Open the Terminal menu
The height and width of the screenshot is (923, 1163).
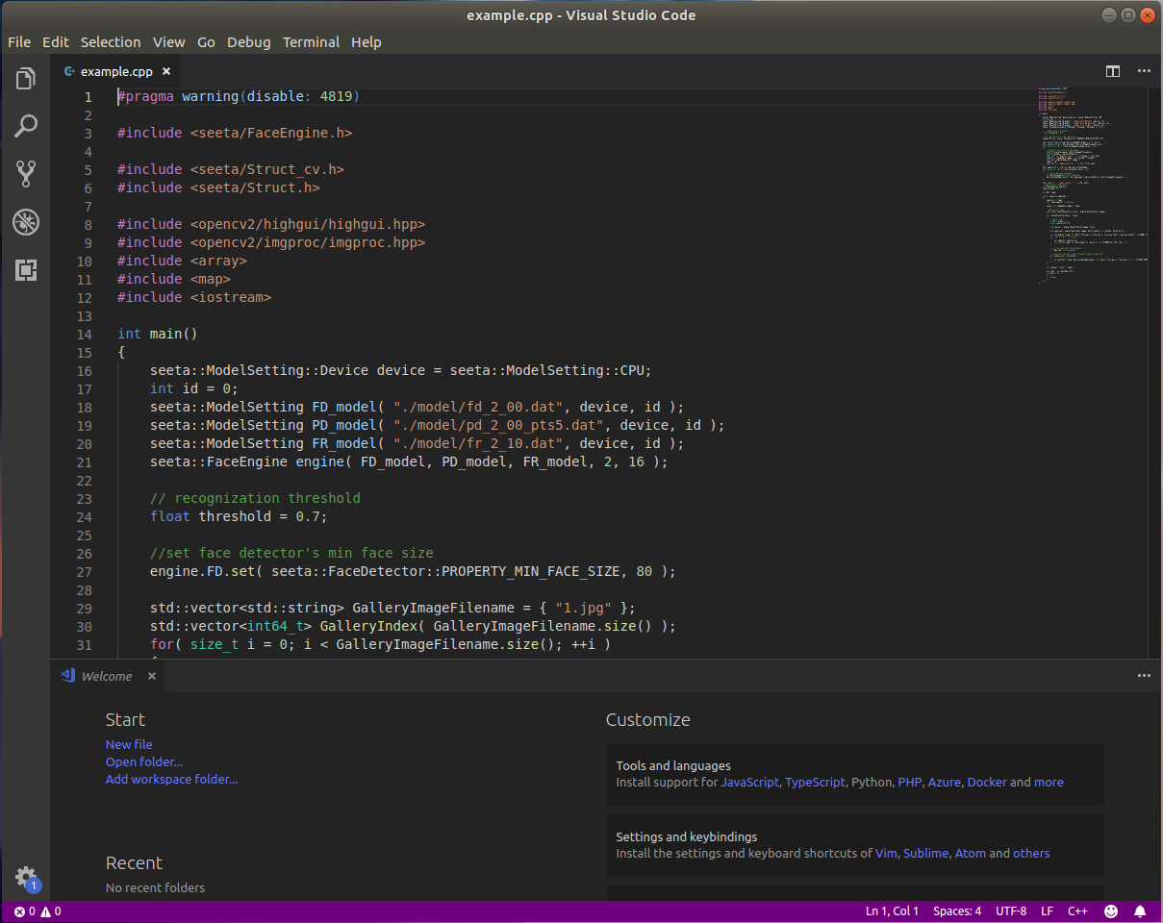[x=311, y=42]
